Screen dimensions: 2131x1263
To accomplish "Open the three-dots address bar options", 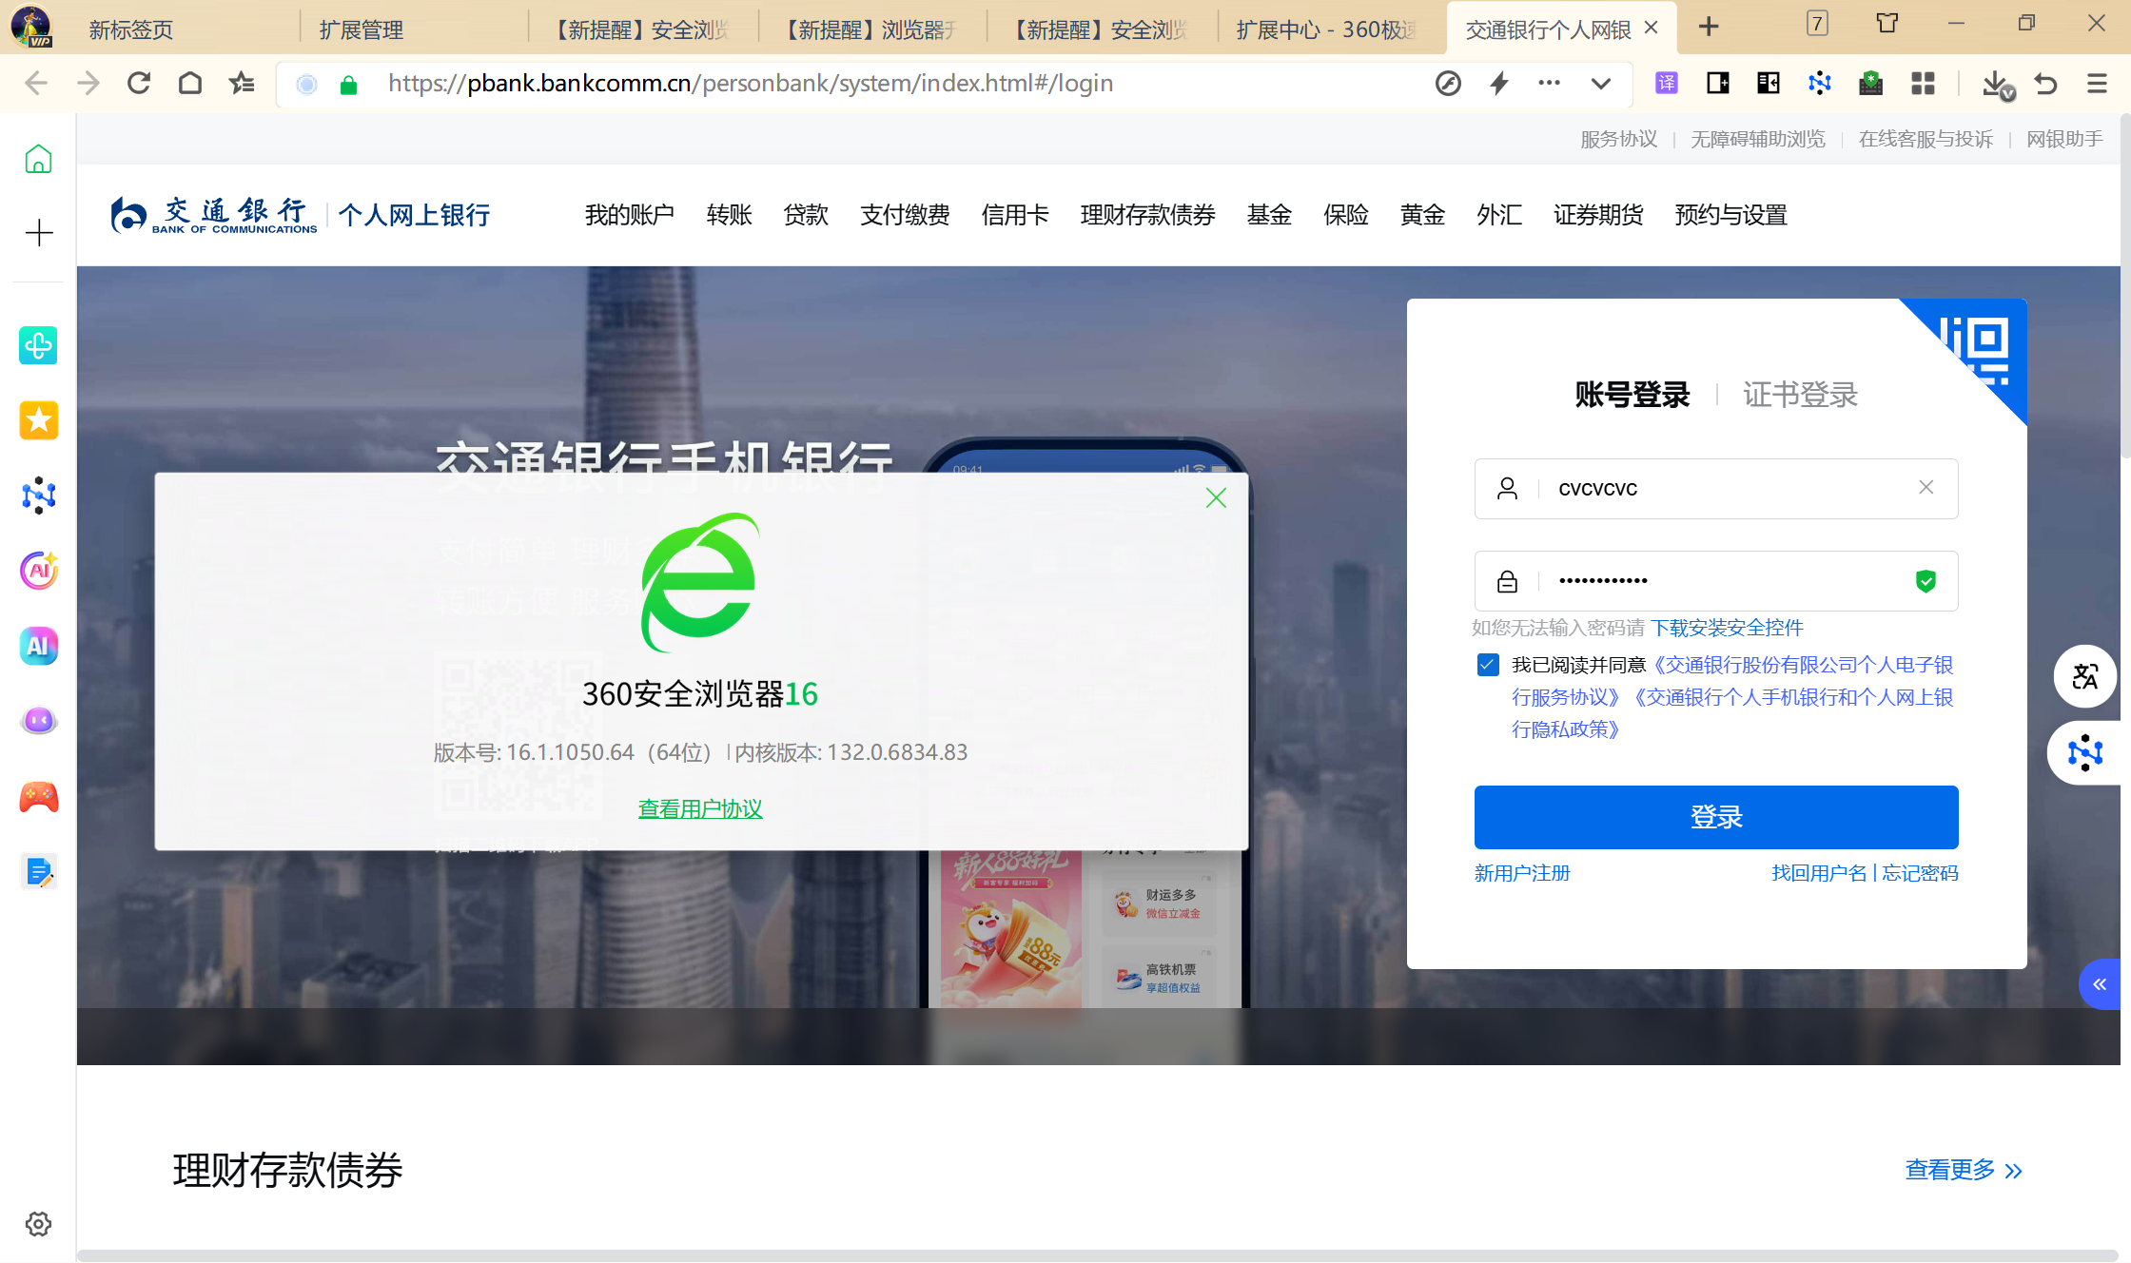I will point(1549,83).
